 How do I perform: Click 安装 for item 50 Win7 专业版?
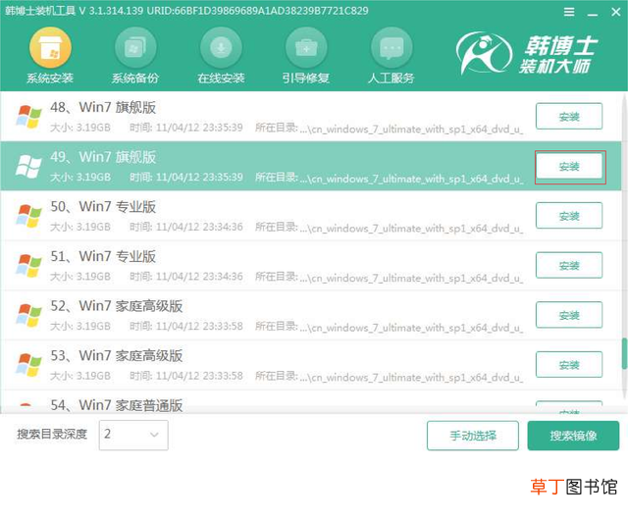(569, 216)
